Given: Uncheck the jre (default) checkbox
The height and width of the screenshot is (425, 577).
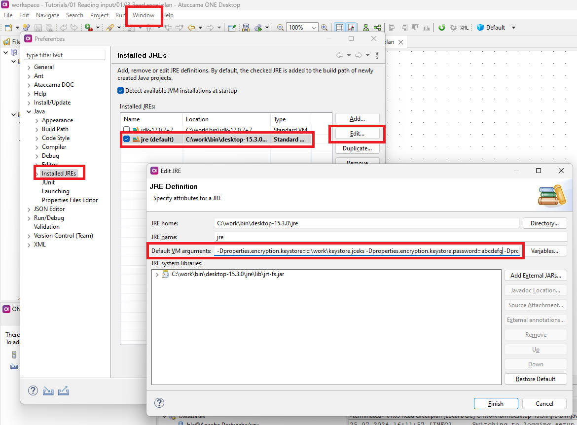Looking at the screenshot, I should click(x=127, y=140).
